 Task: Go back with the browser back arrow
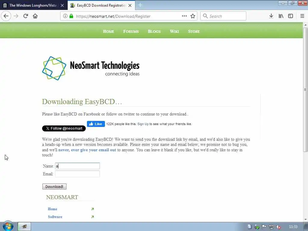[x=6, y=16]
